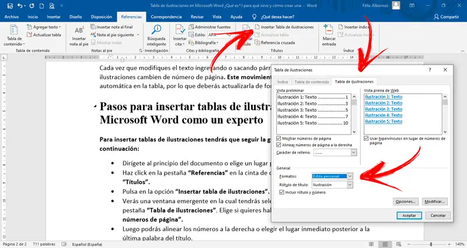Click the zoom slider in status bar
This screenshot has height=248, width=467.
(431, 245)
